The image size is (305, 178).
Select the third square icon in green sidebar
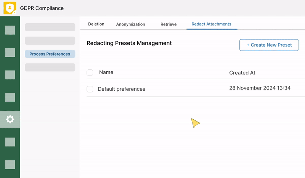(10, 75)
